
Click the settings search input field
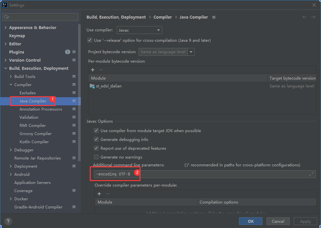pos(40,17)
